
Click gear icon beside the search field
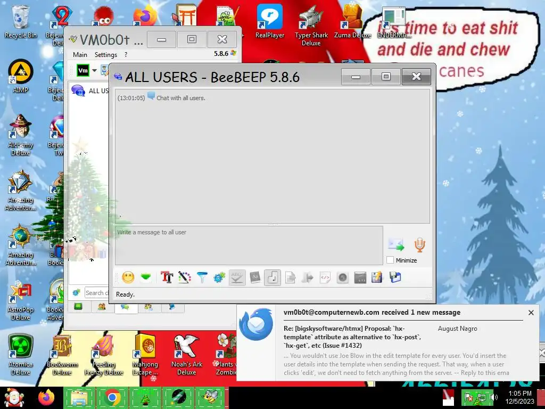click(77, 293)
